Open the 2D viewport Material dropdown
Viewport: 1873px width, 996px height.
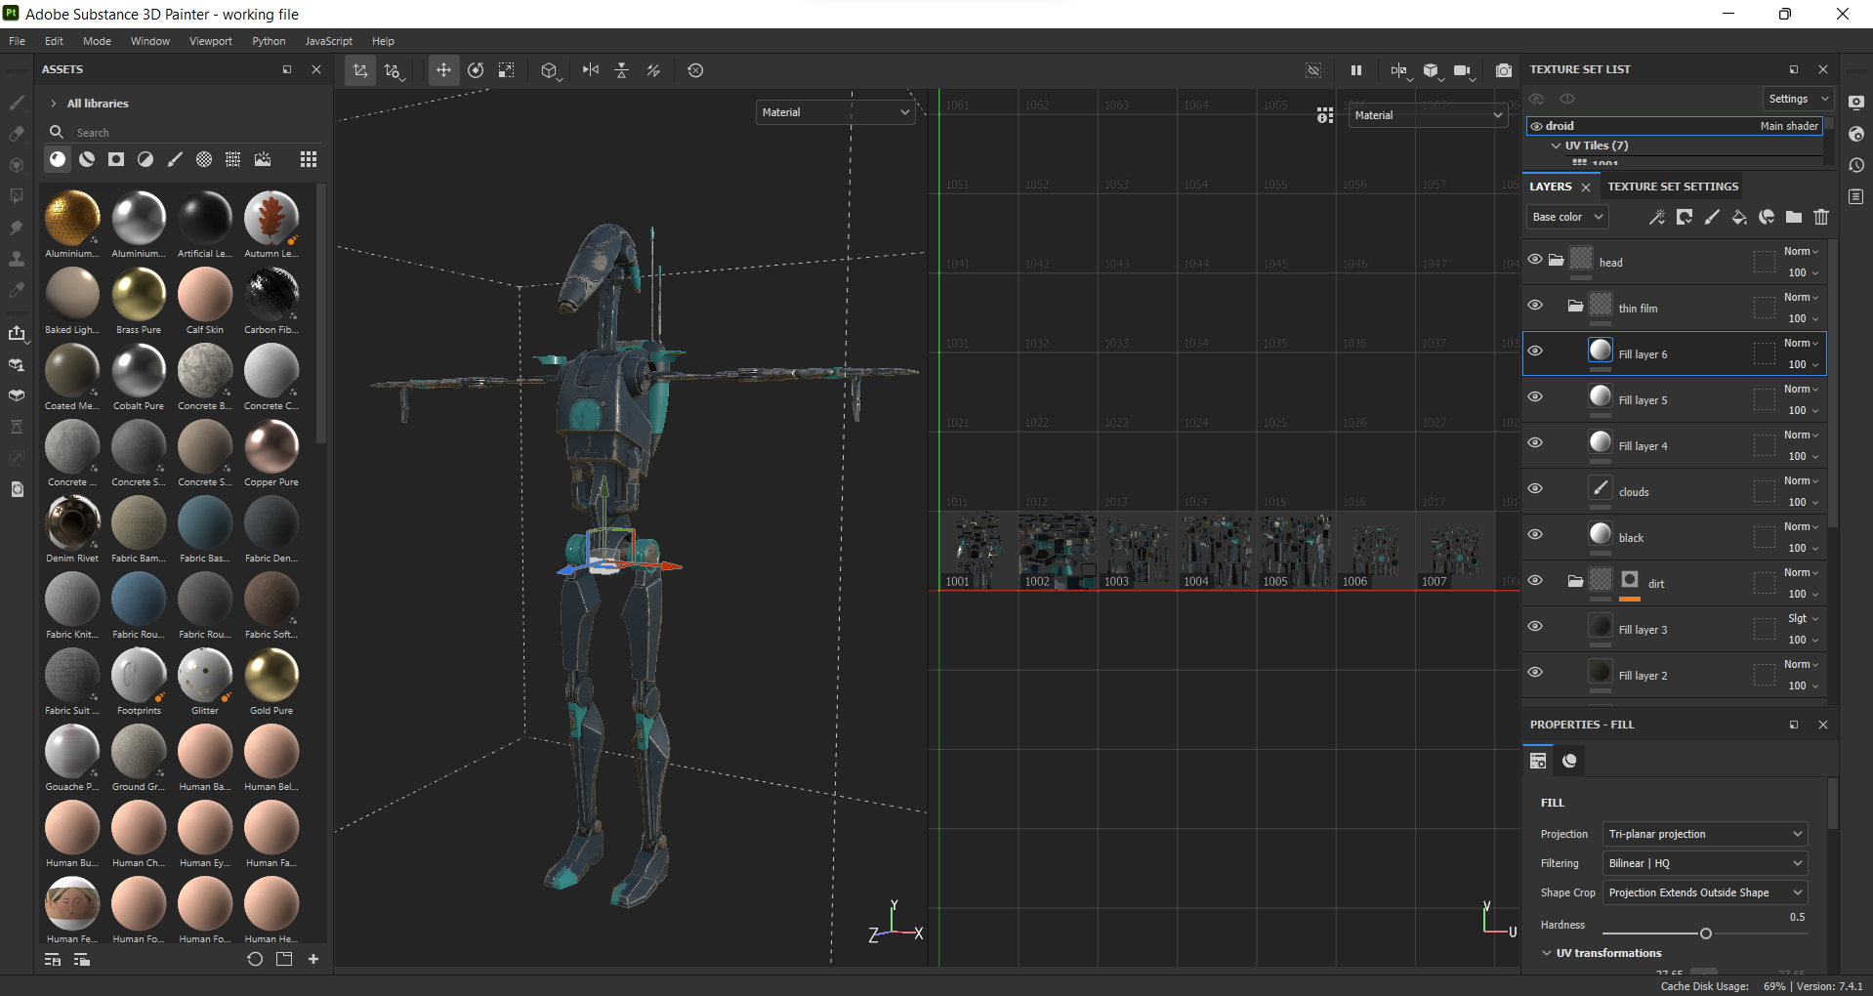1429,115
